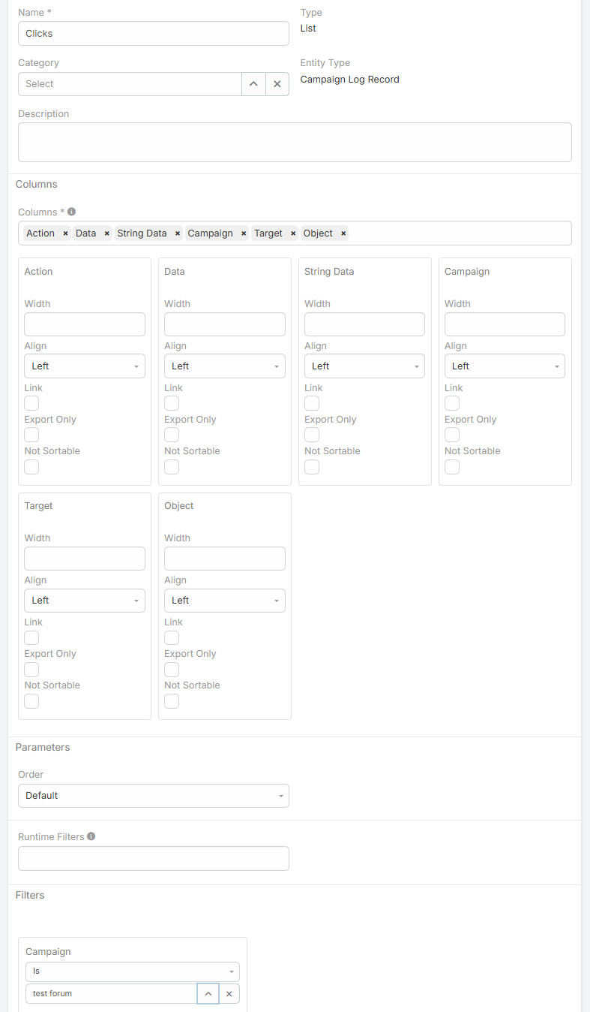This screenshot has height=1012, width=590.
Task: Show the Columns info tooltip icon
Action: coord(72,212)
